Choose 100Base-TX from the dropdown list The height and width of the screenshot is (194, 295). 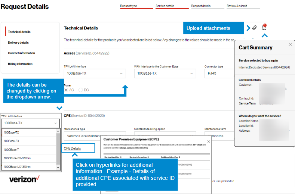pos(29,132)
